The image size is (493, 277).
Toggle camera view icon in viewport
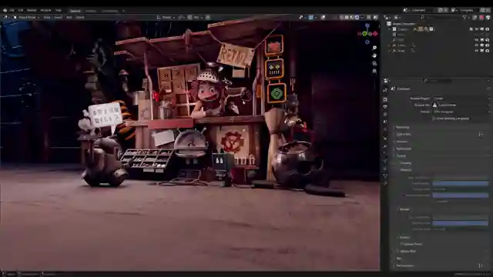point(374,63)
